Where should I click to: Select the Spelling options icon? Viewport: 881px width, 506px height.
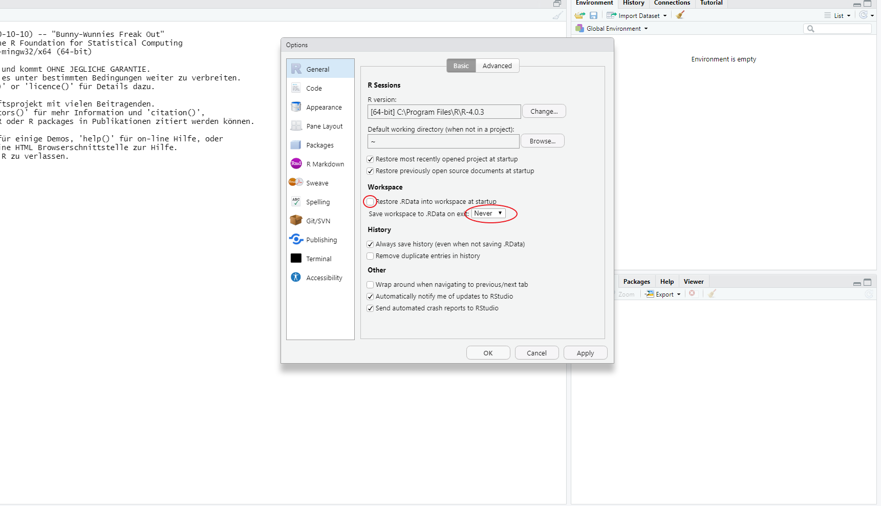tap(296, 201)
